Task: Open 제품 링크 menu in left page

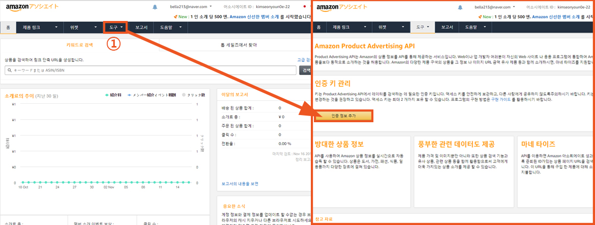Action: (x=40, y=27)
